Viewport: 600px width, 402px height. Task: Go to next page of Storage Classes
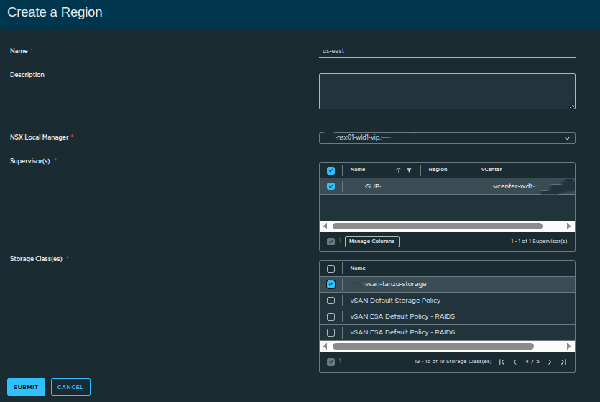(550, 362)
